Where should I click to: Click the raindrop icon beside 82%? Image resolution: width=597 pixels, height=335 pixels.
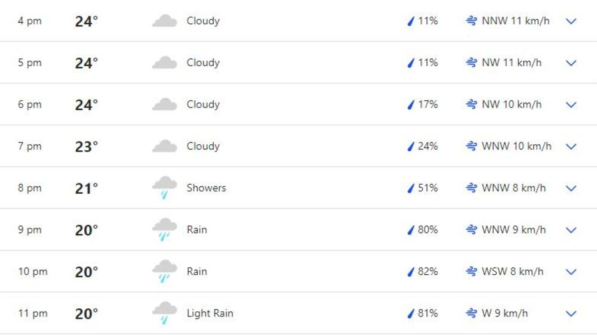(x=411, y=272)
